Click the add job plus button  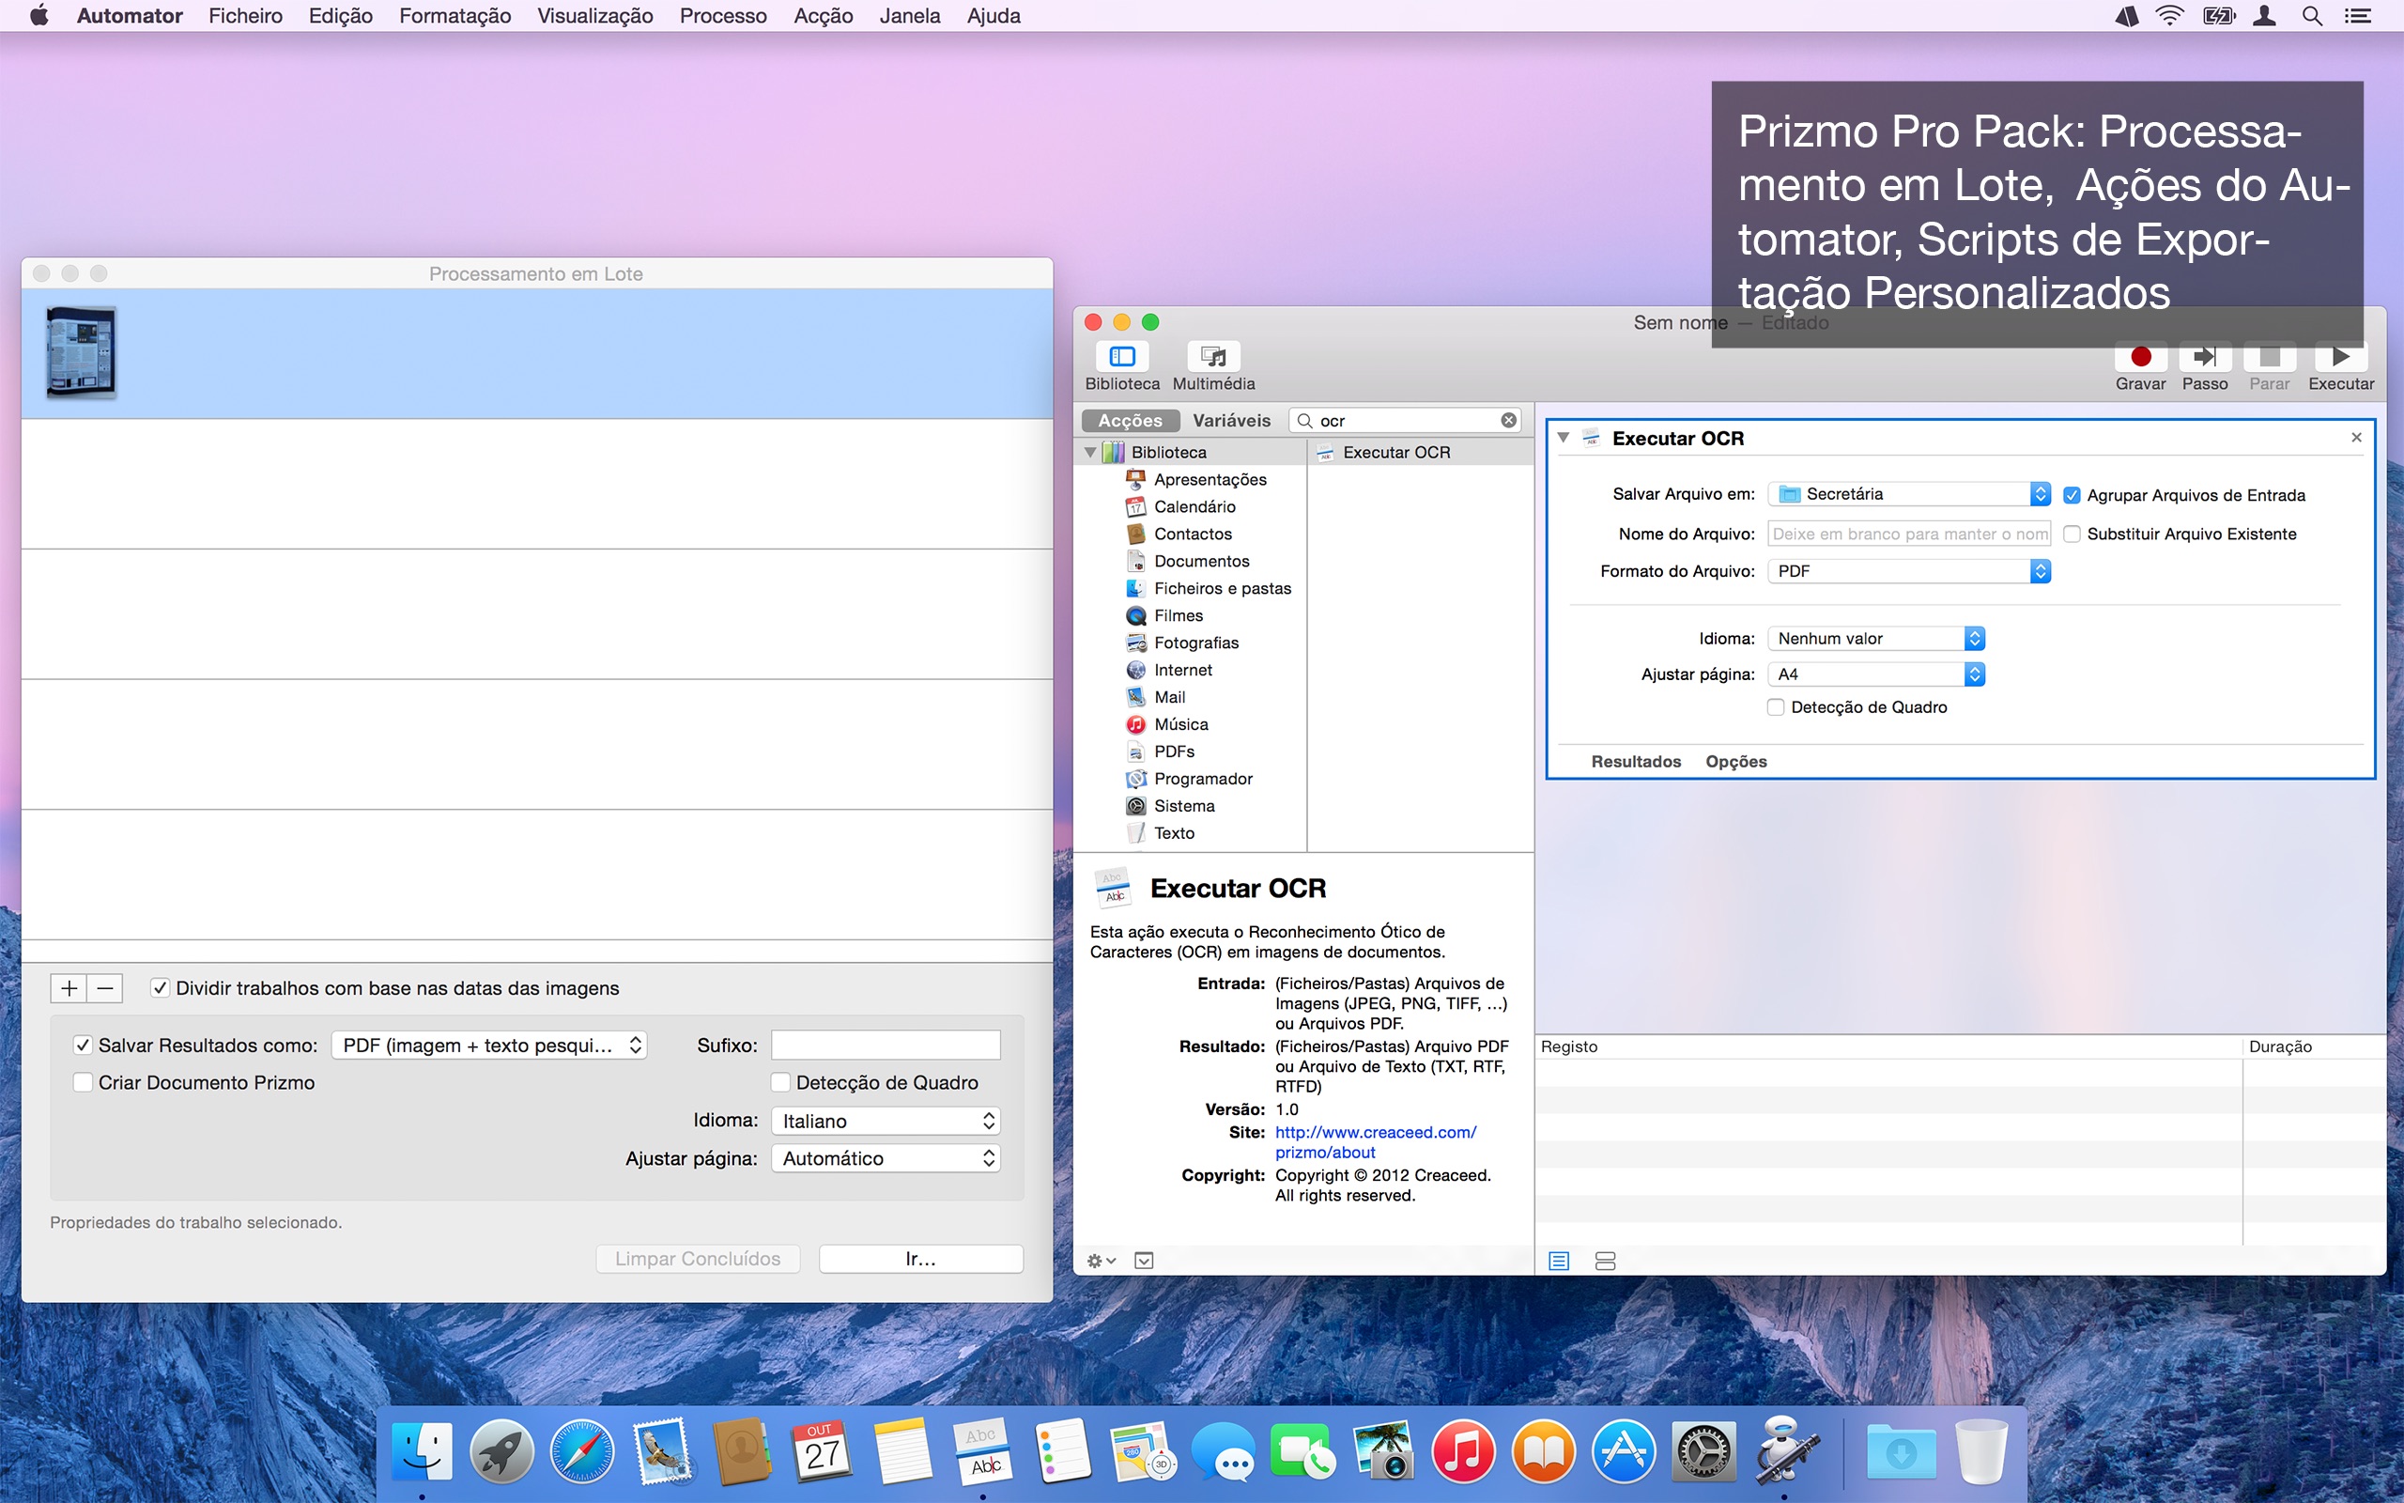[69, 988]
